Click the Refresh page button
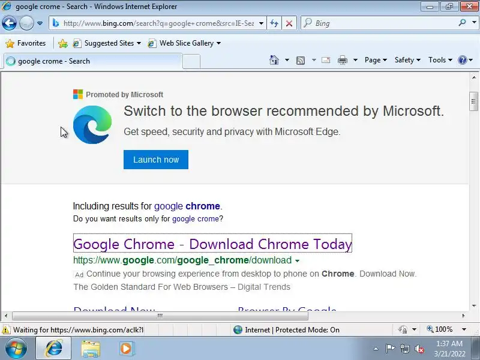The width and height of the screenshot is (480, 360). click(274, 23)
